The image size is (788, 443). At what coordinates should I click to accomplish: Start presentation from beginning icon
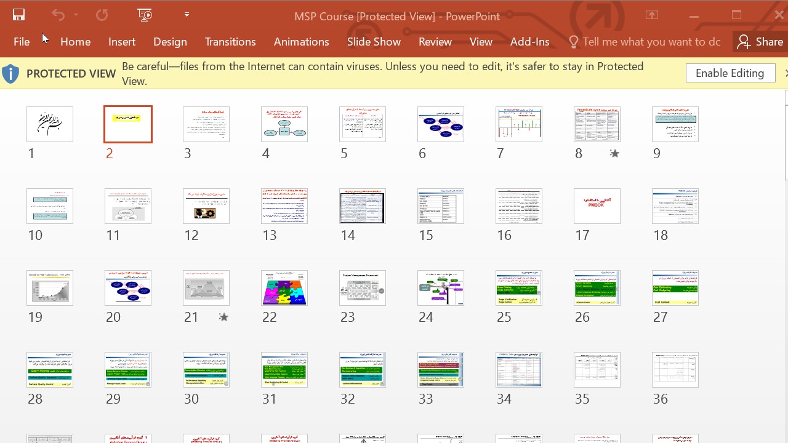[x=145, y=15]
